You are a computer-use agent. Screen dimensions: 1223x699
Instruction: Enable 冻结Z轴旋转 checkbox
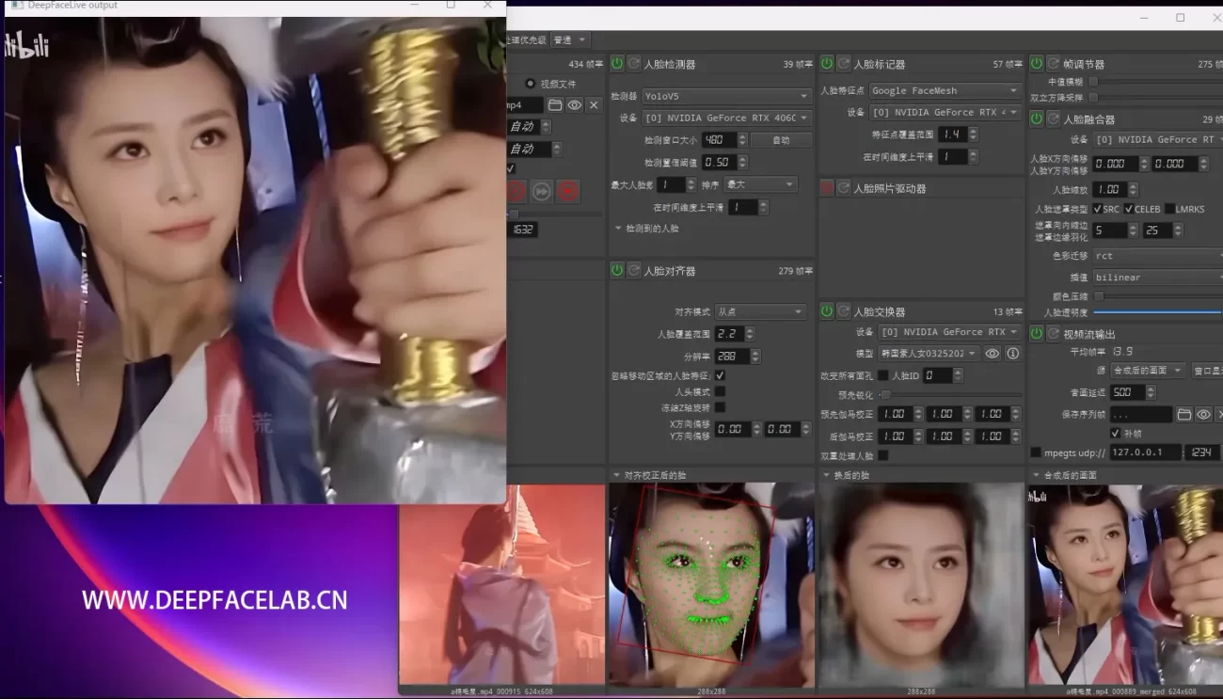pos(720,407)
